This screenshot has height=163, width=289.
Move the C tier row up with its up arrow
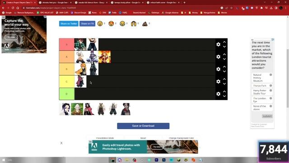click(x=224, y=79)
